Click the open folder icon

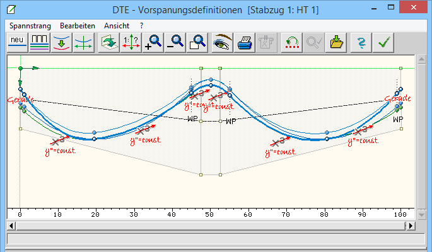[x=337, y=42]
